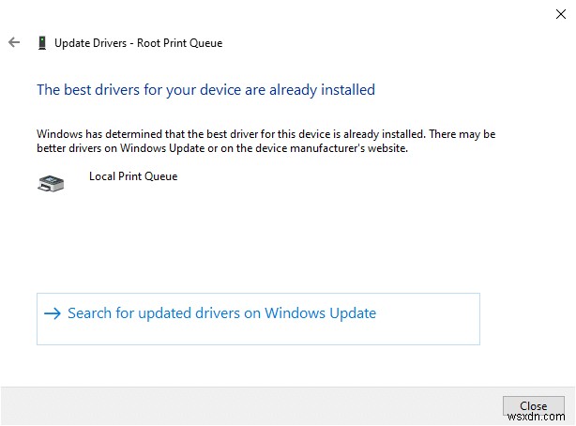
Task: Click the 'Update Drivers - Root Print Queue' title
Action: coord(138,43)
